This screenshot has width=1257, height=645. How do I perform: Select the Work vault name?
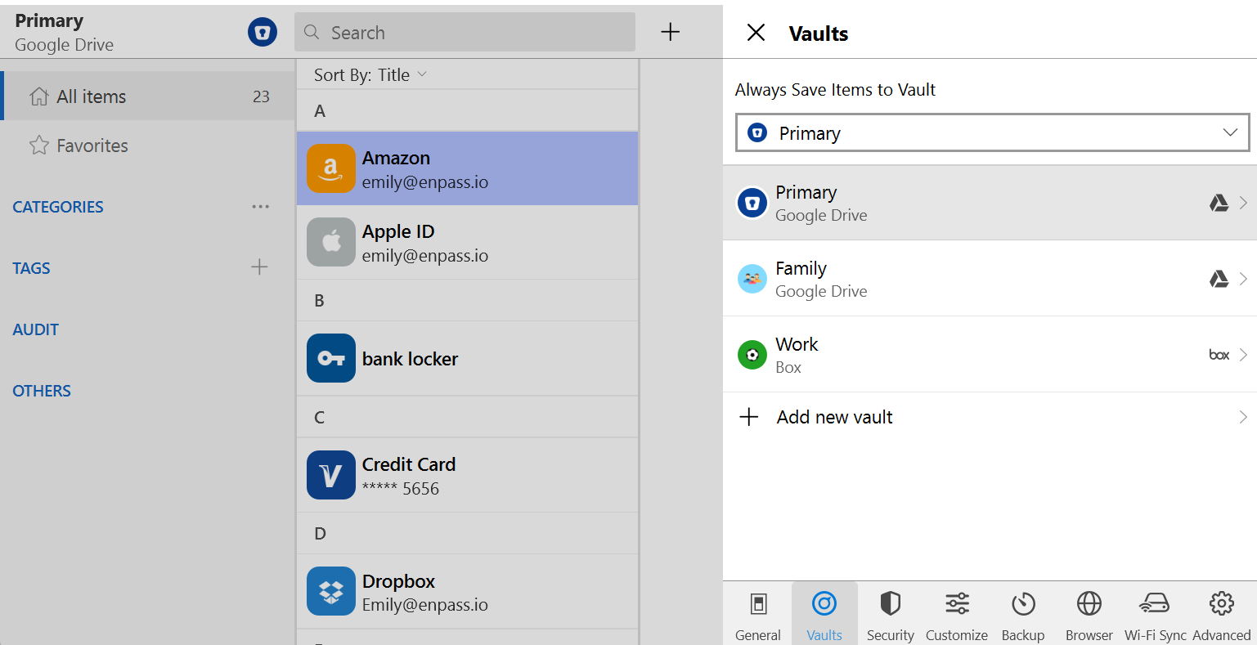(797, 344)
